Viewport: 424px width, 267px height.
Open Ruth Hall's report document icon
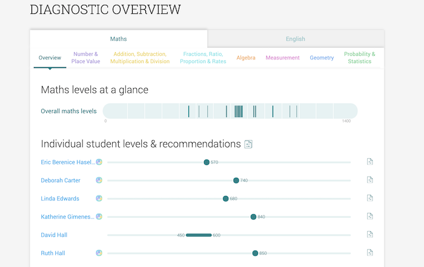point(369,253)
